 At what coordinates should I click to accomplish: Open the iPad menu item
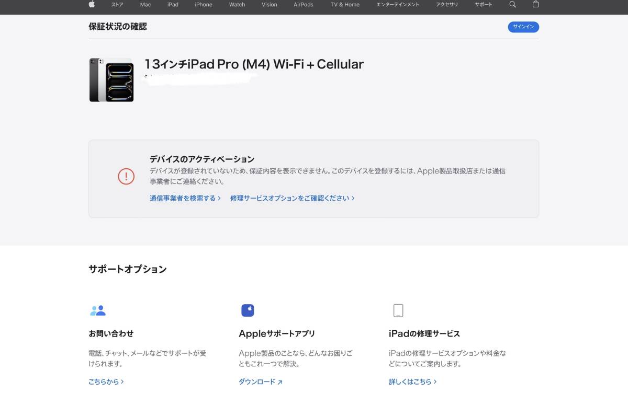[173, 5]
